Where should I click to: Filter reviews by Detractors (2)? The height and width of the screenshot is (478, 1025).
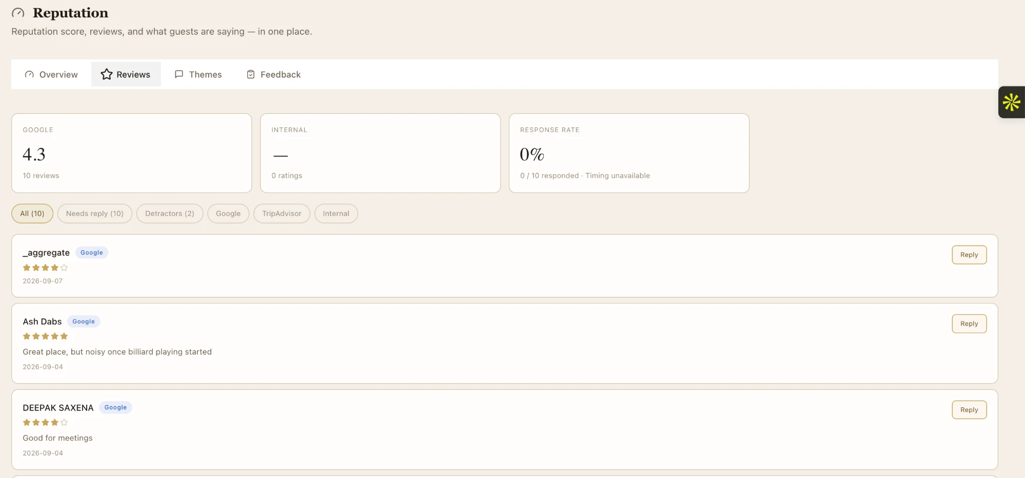(170, 213)
